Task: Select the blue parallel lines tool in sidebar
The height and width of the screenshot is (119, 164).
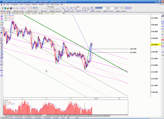Action: pos(2,16)
